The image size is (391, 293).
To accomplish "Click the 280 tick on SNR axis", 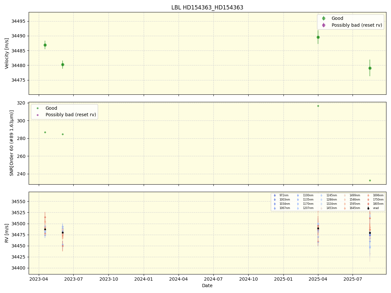I will 22,138.
